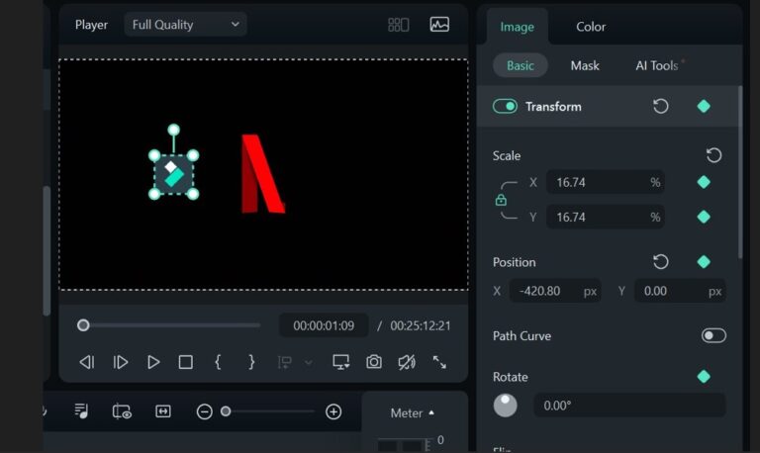Switch to the Color tab
760x453 pixels.
click(591, 27)
